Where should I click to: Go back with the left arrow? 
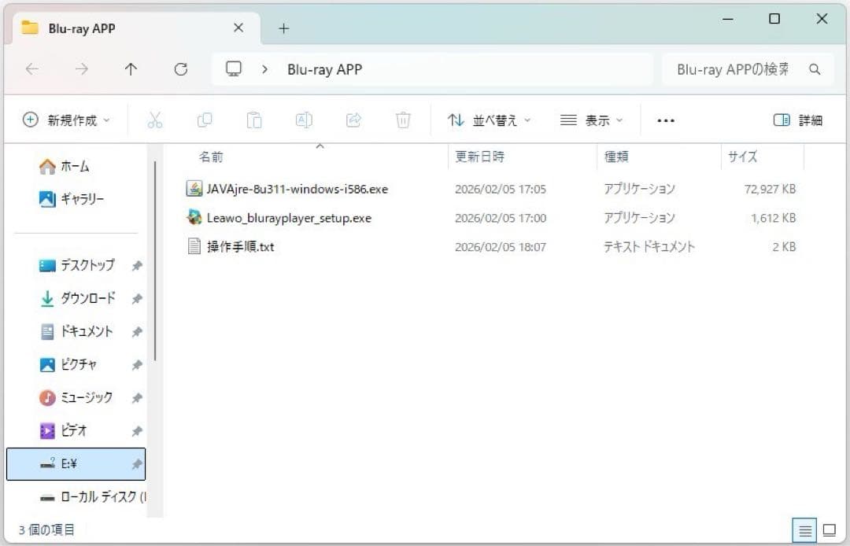[32, 68]
